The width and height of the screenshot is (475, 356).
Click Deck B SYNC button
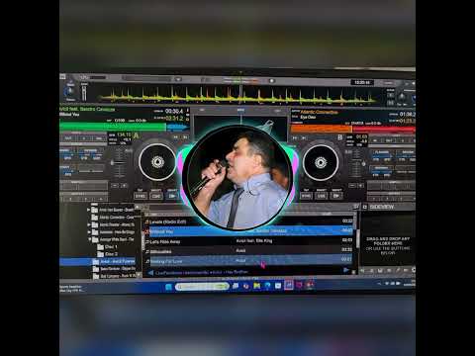click(306, 196)
